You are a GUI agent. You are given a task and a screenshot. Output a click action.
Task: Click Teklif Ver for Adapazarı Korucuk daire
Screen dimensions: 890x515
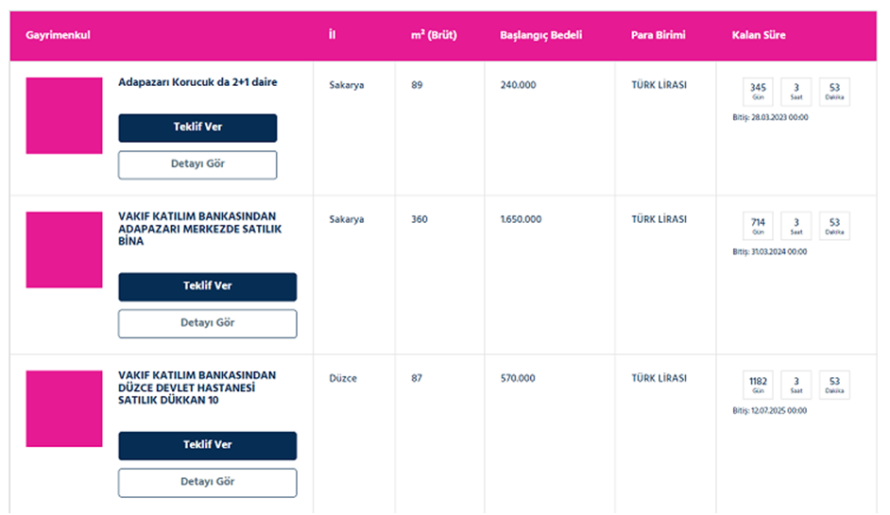197,128
